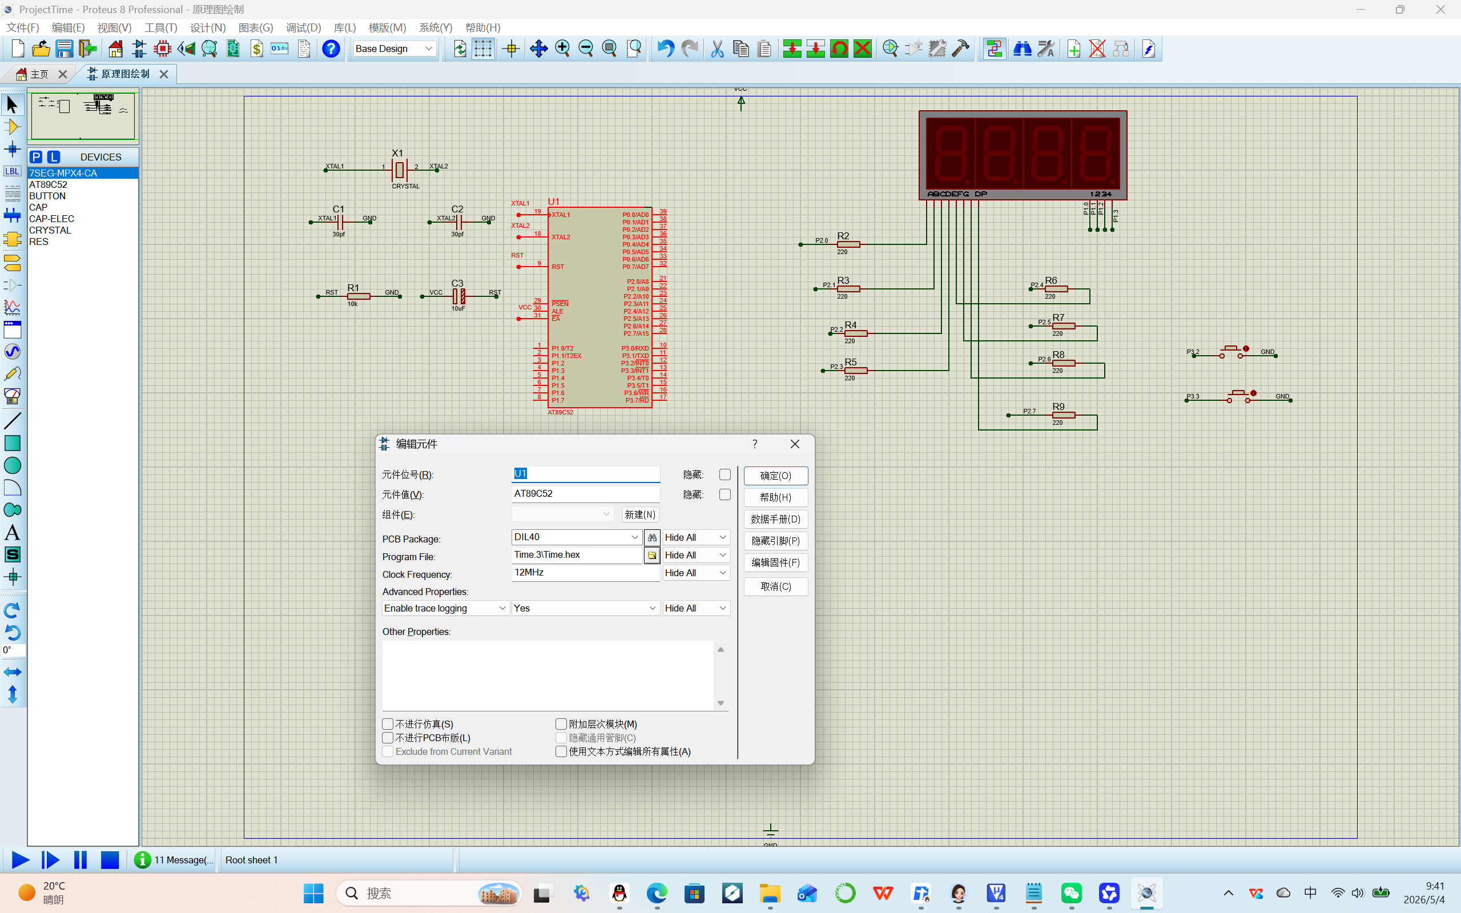Start simulation with the Play button
Viewport: 1461px width, 913px height.
coord(20,859)
